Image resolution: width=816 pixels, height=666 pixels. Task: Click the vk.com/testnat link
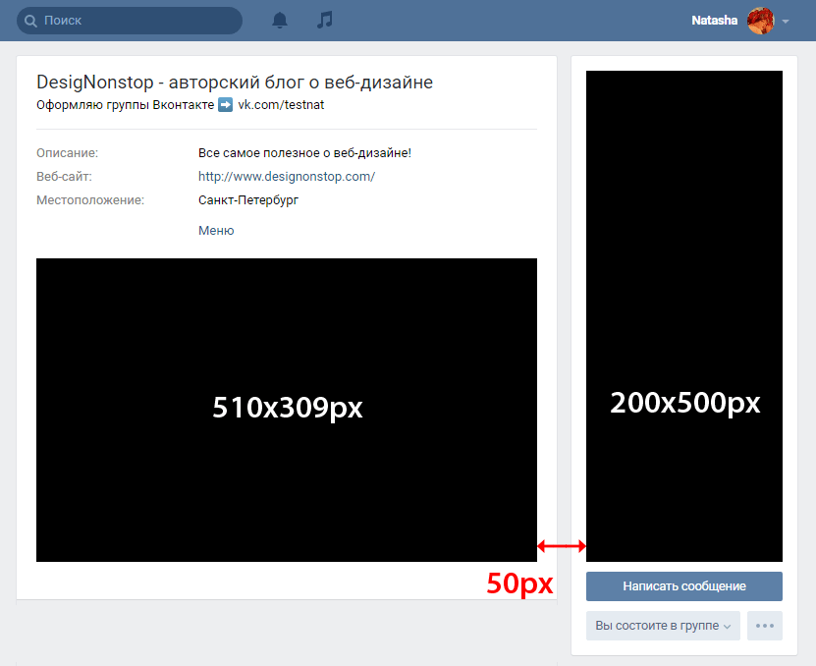point(281,105)
